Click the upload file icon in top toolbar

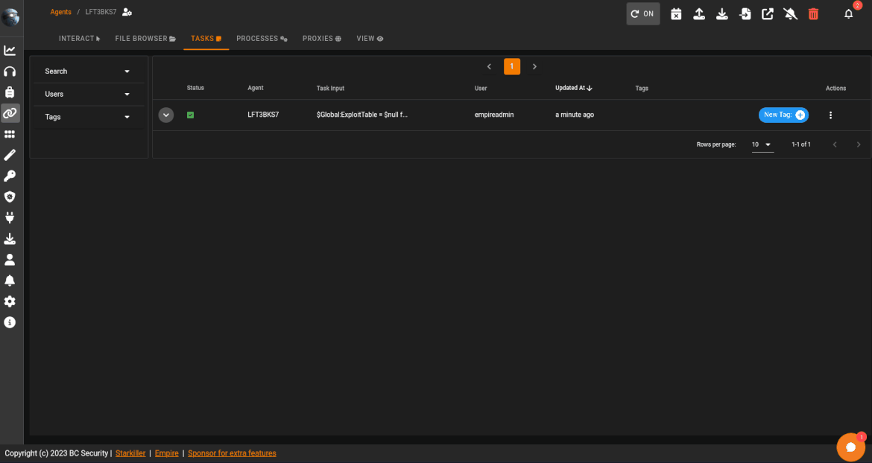point(699,14)
